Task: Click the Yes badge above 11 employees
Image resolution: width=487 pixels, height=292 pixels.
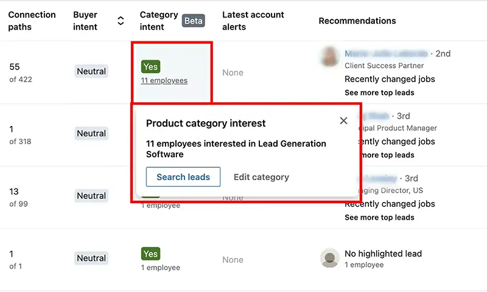Action: (x=150, y=67)
